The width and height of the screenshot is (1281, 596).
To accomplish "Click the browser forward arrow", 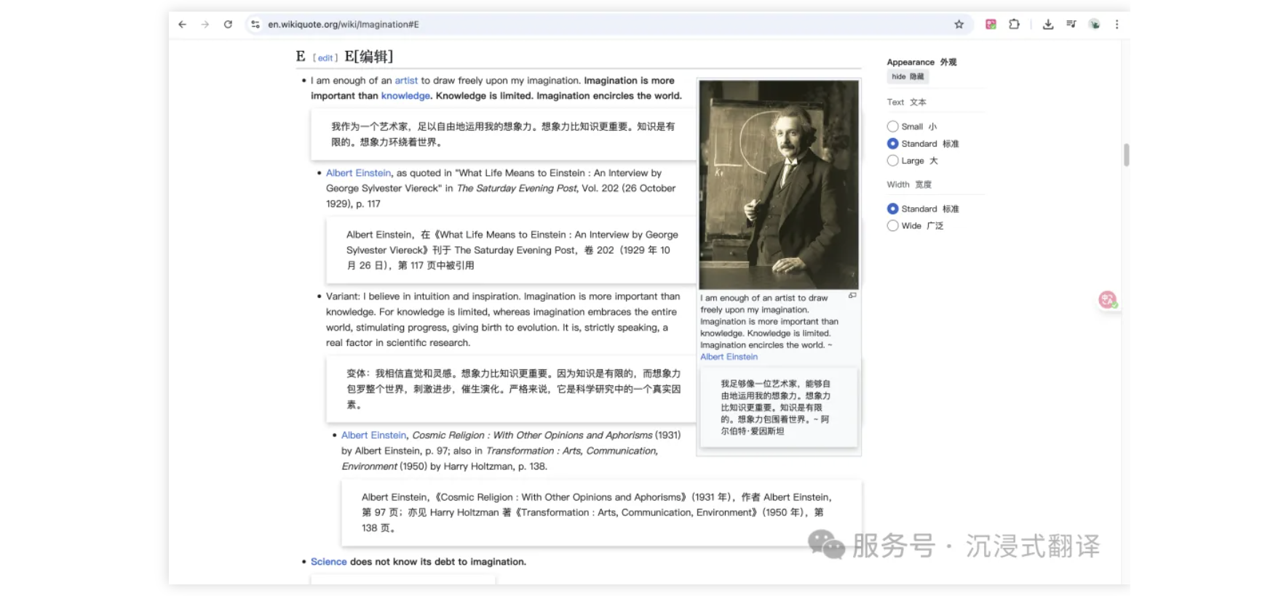I will click(205, 24).
